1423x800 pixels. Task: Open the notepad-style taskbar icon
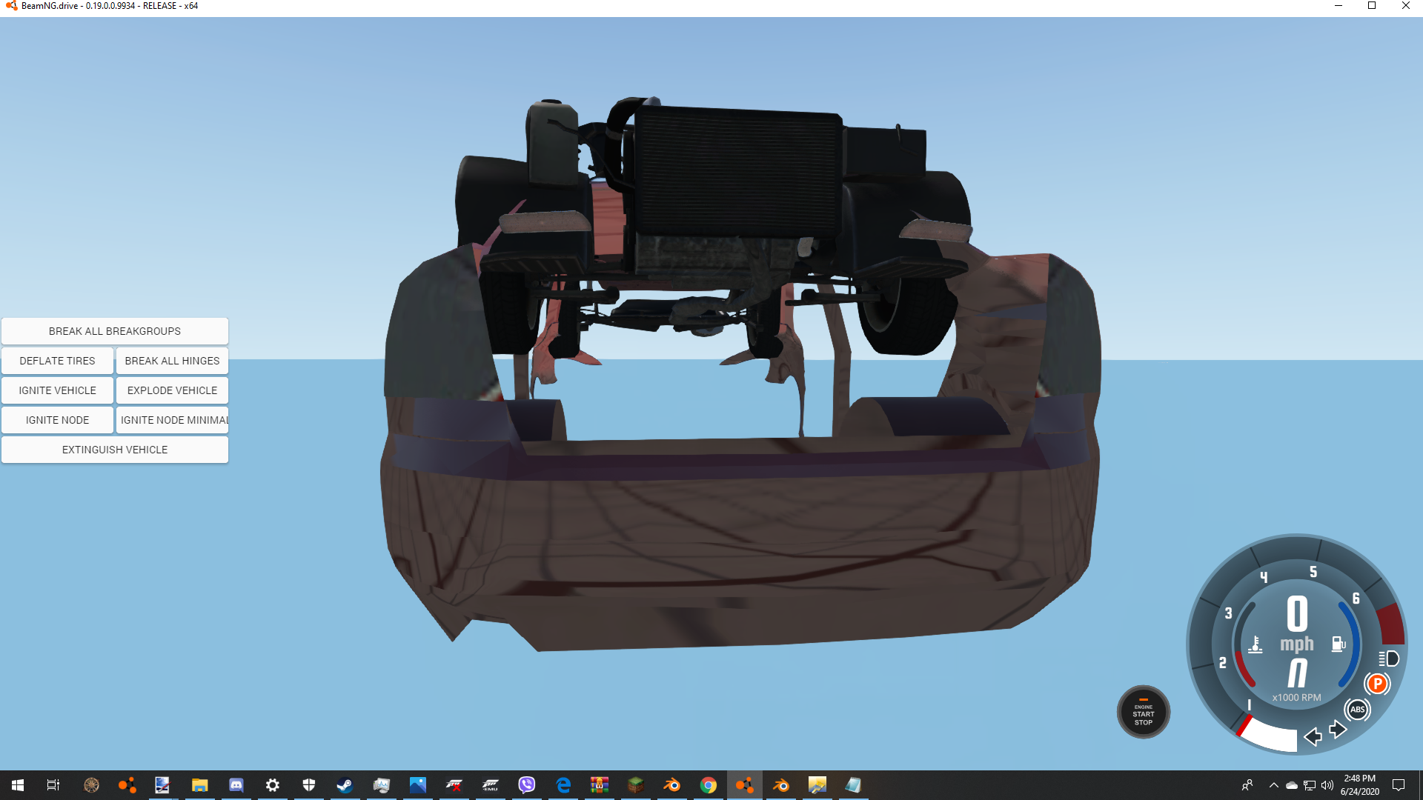coord(854,785)
